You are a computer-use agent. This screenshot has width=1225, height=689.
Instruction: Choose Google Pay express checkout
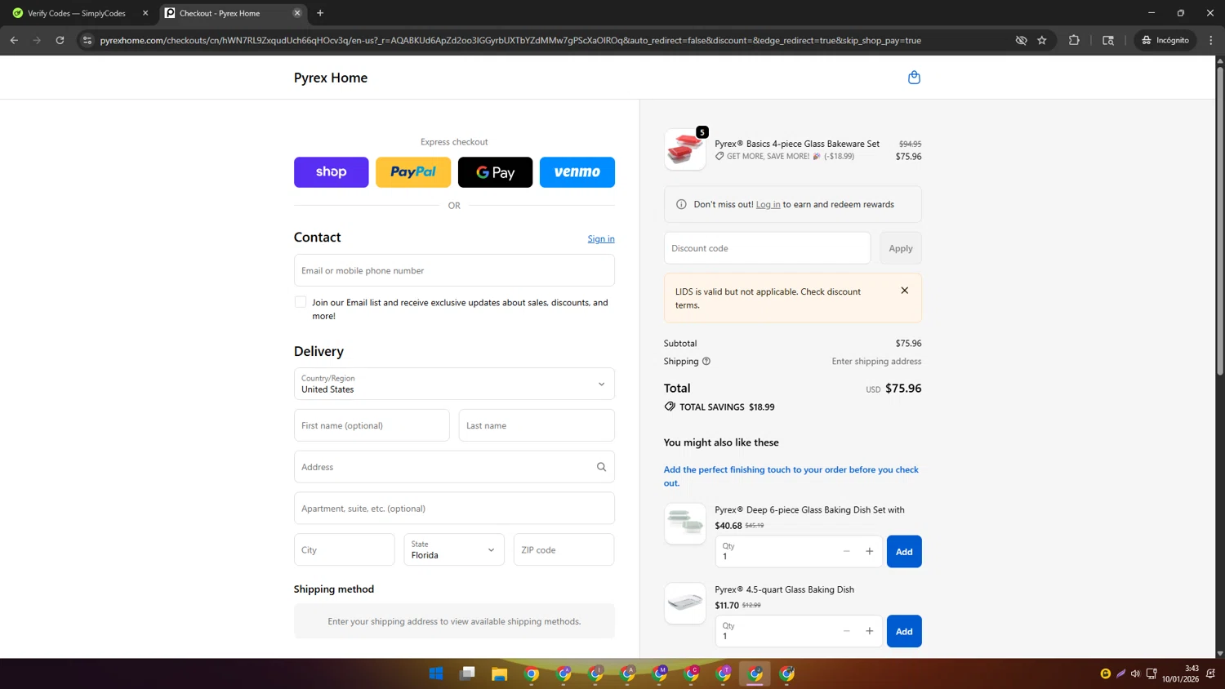click(x=496, y=172)
